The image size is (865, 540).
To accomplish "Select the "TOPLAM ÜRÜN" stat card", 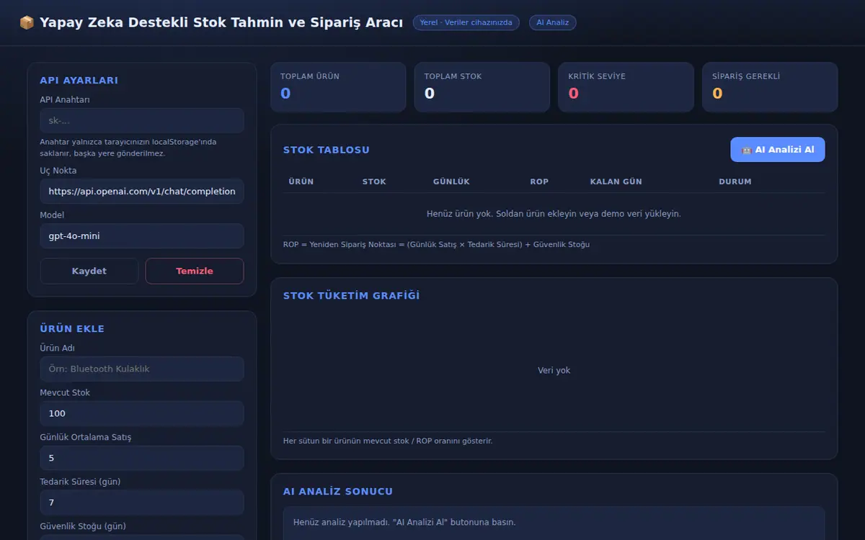I will point(338,87).
